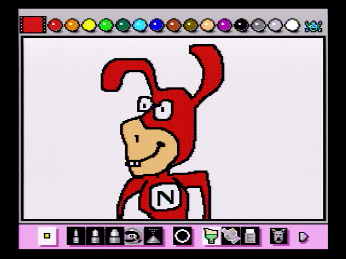
Task: Select the black paint color ball
Action: 242,25
